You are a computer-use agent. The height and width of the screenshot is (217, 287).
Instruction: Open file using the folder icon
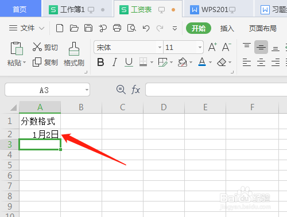coord(74,28)
